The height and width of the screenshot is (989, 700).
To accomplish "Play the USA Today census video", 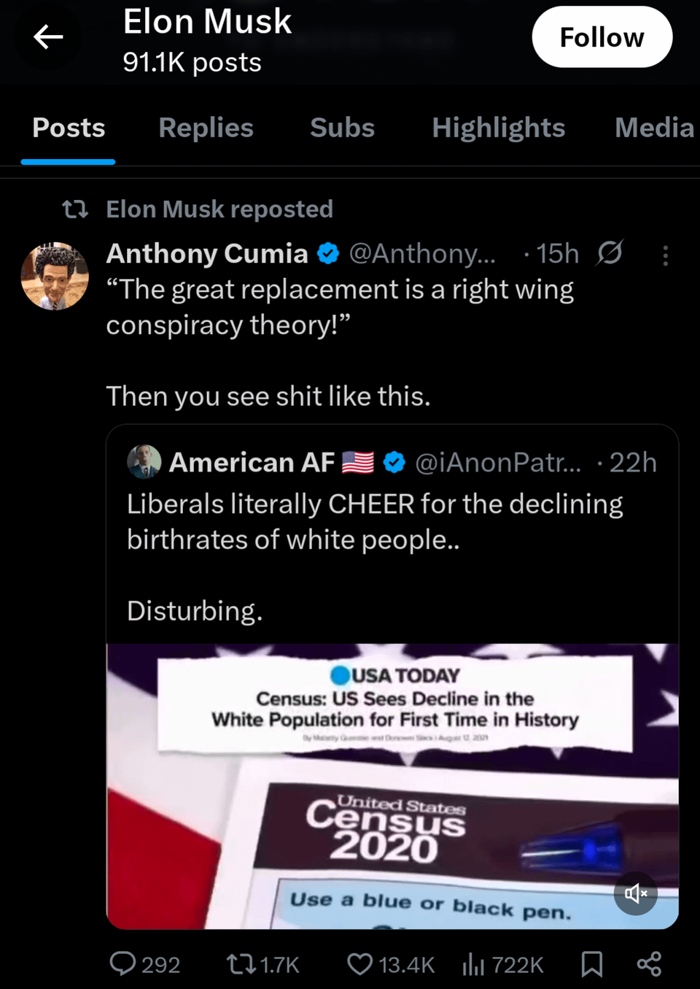I will (392, 786).
